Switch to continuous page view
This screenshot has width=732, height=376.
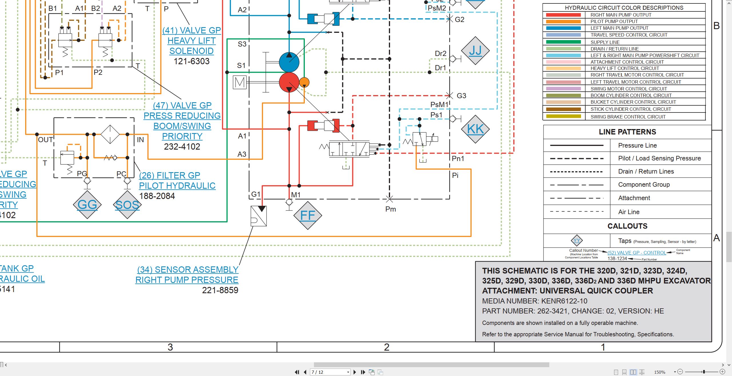click(624, 372)
